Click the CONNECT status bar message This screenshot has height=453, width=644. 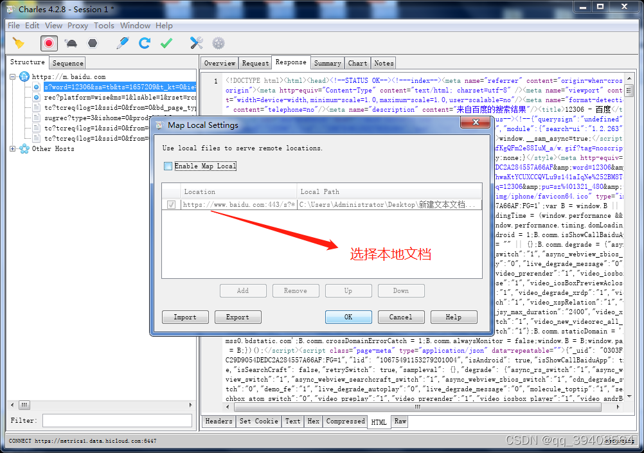coord(82,441)
